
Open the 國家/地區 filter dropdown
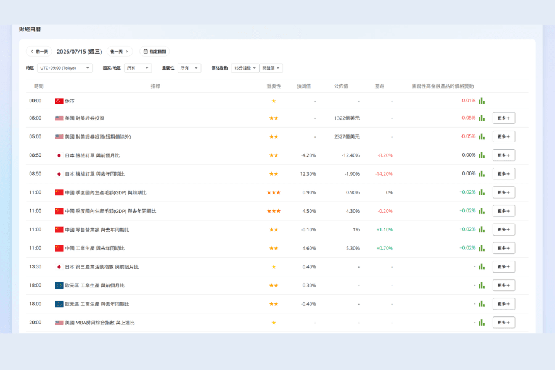pyautogui.click(x=138, y=68)
